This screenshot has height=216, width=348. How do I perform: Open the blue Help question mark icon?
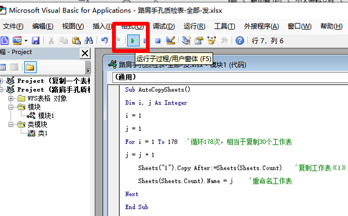click(x=240, y=40)
